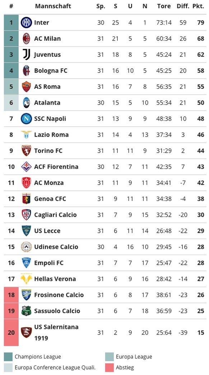Click the AC Milan club crest
Viewport: 209px width, 375px height.
[x=26, y=38]
